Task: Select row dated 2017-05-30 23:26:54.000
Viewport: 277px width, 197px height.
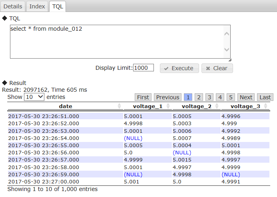Action: coord(44,138)
